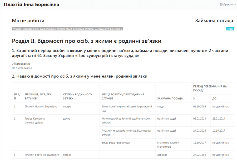Click the Період перебування на посаді header
237x160 pixels.
point(210,88)
